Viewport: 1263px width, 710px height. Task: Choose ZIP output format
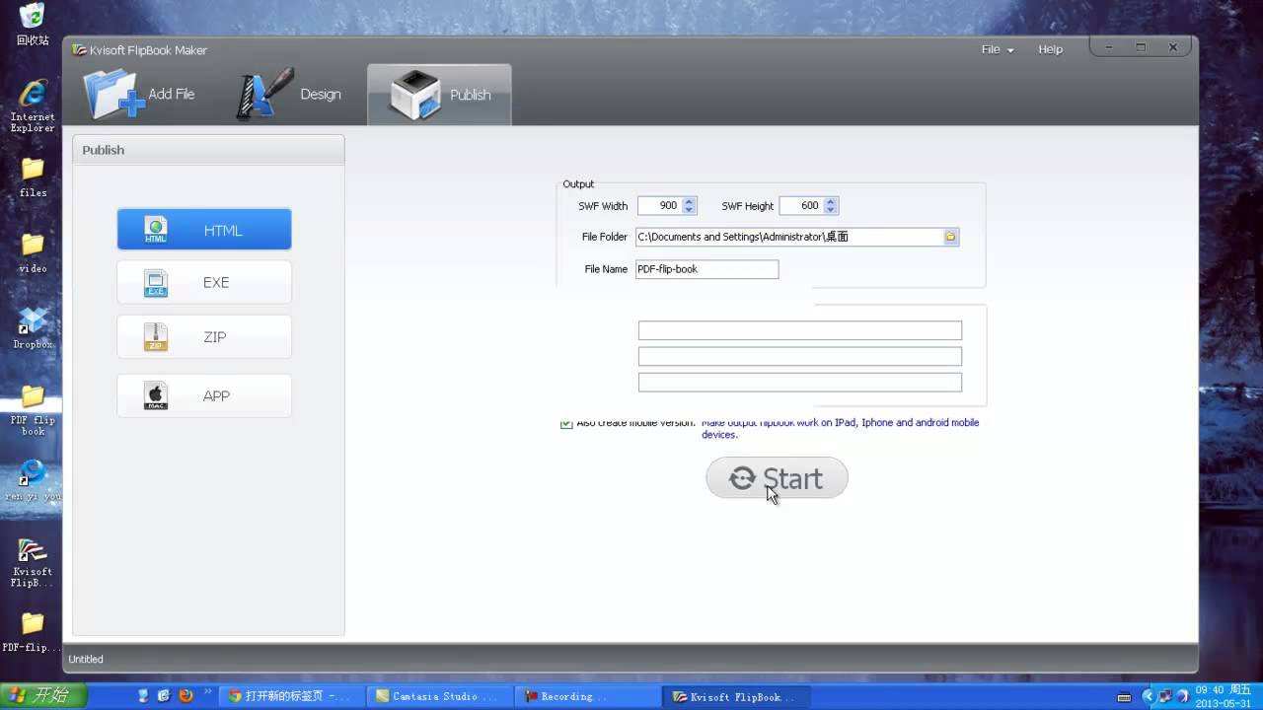click(204, 336)
